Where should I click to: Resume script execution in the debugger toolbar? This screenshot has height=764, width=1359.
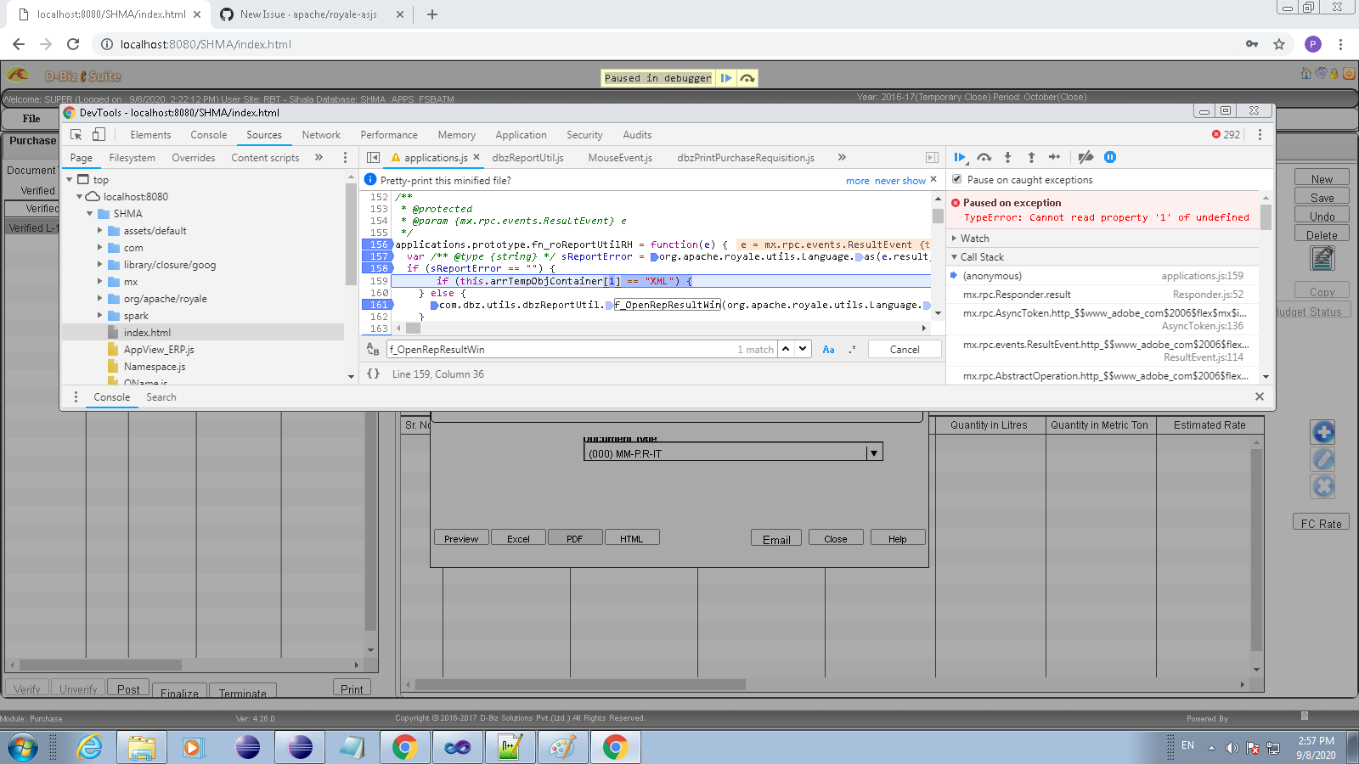tap(960, 157)
